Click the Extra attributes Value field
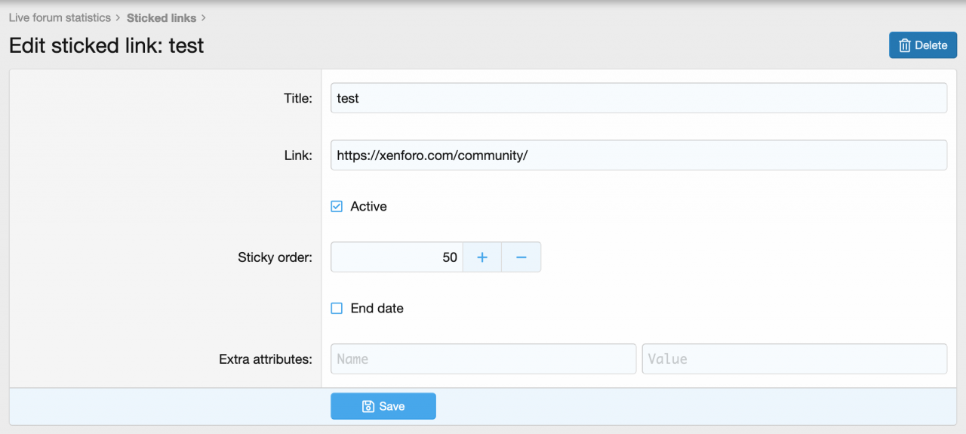Viewport: 966px width, 434px height. (x=794, y=359)
